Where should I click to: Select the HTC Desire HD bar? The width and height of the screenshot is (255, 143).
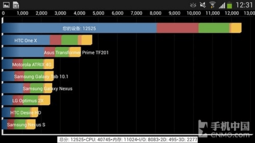[x=20, y=113]
